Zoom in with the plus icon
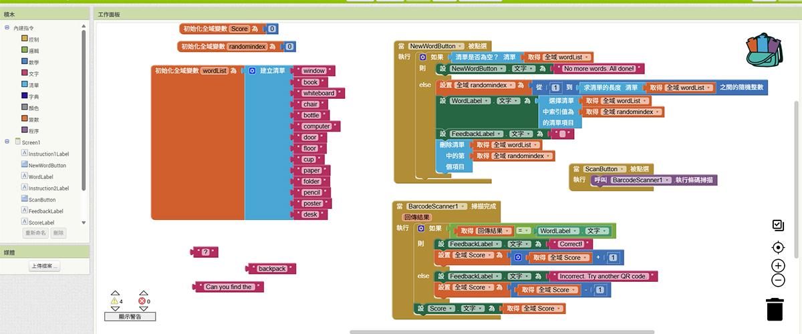 coord(778,266)
